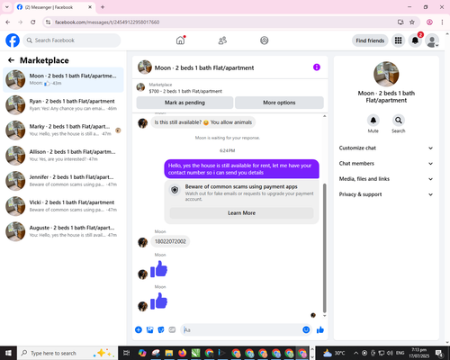Viewport: 450px width, 360px height.
Task: Open Ryan conversation in list
Action: (63, 105)
